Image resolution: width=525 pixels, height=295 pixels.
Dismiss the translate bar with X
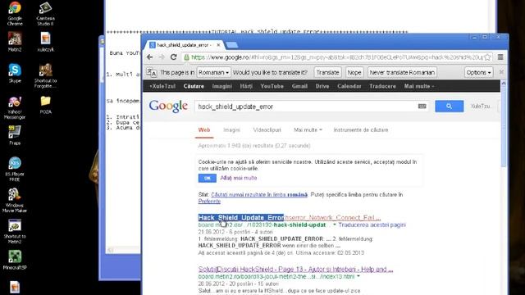pyautogui.click(x=501, y=72)
